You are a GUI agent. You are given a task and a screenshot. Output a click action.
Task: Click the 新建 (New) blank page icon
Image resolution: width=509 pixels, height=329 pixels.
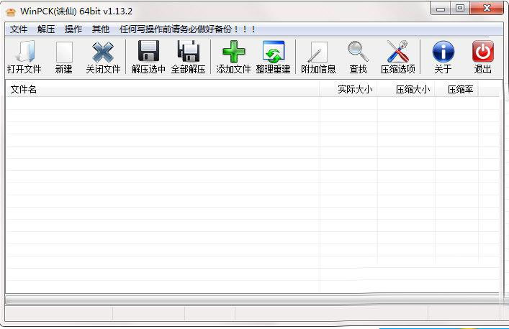(x=64, y=52)
